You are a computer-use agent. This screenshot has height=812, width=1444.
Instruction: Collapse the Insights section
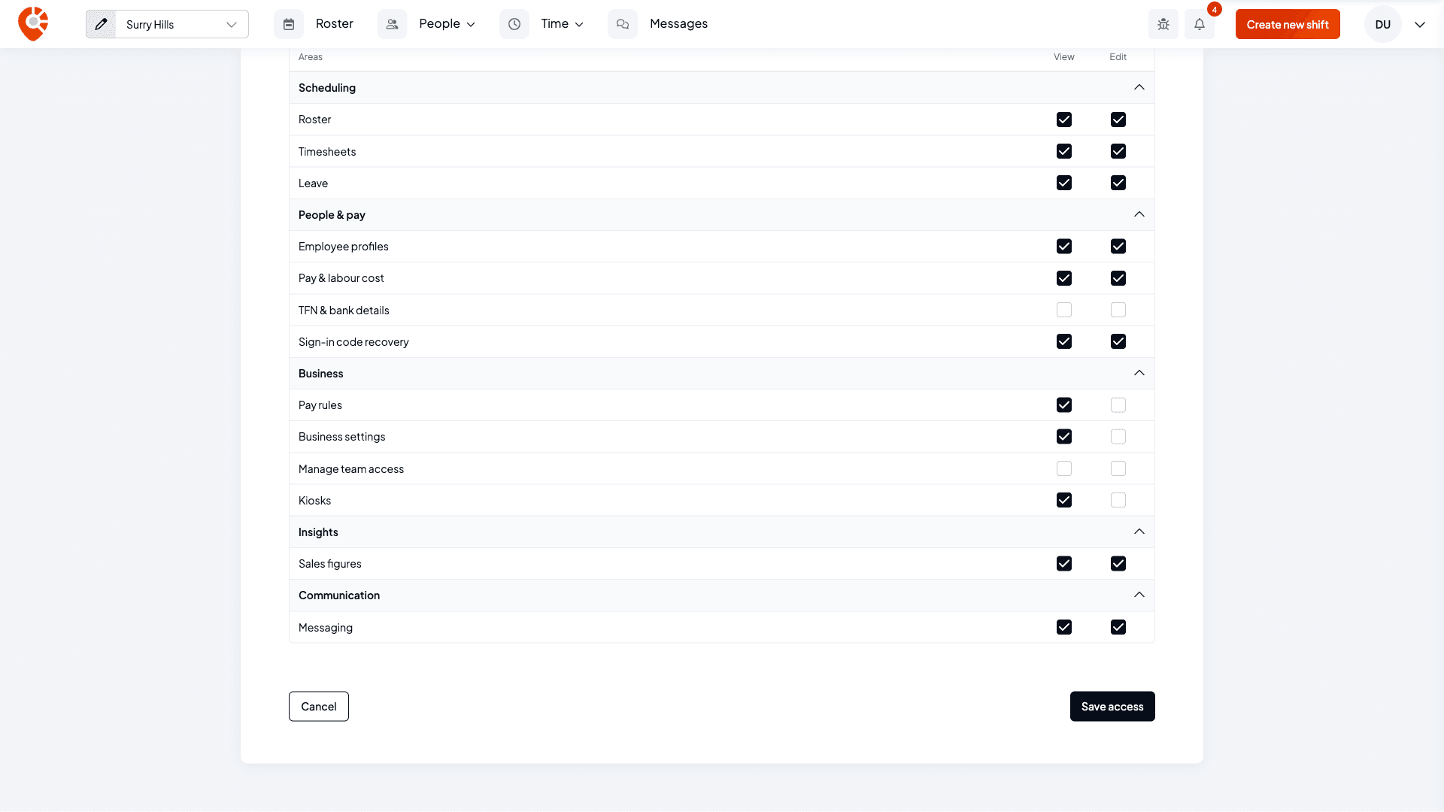1139,532
